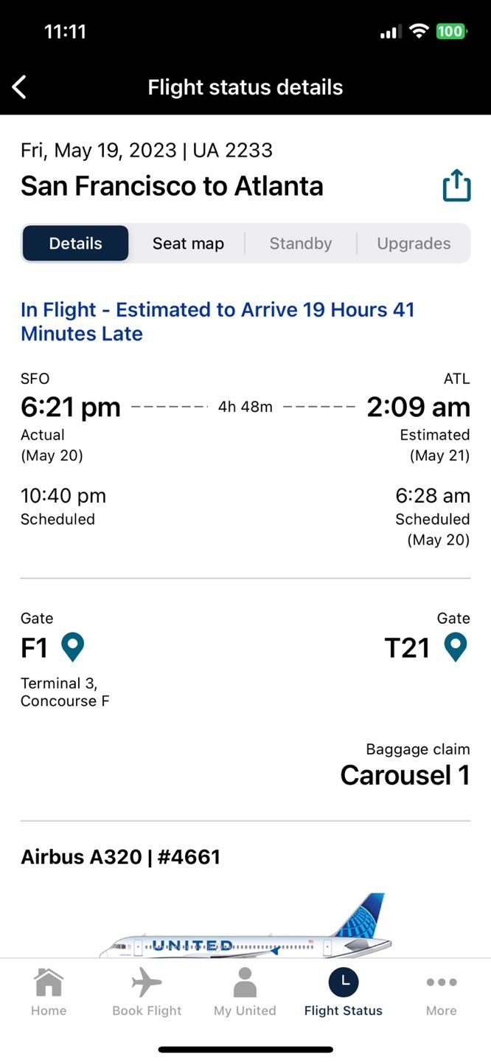Tap the battery indicator in status bar
491x1063 pixels.
[450, 31]
